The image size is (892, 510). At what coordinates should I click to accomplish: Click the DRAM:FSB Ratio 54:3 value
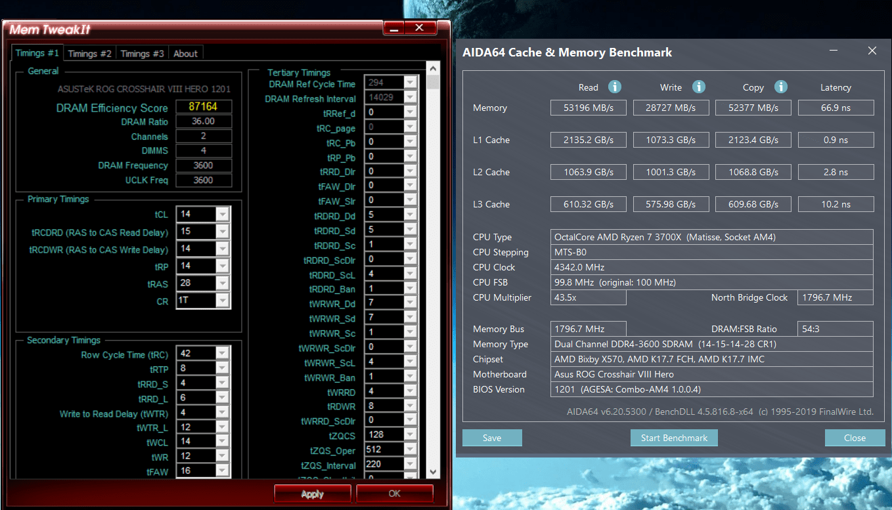836,329
